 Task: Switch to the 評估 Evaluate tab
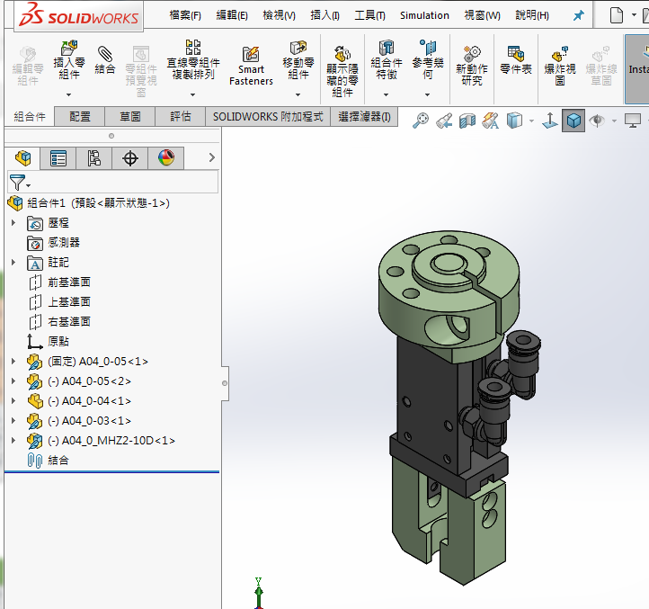(181, 116)
